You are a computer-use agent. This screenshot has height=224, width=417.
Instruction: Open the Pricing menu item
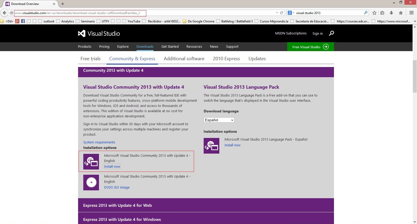click(104, 46)
